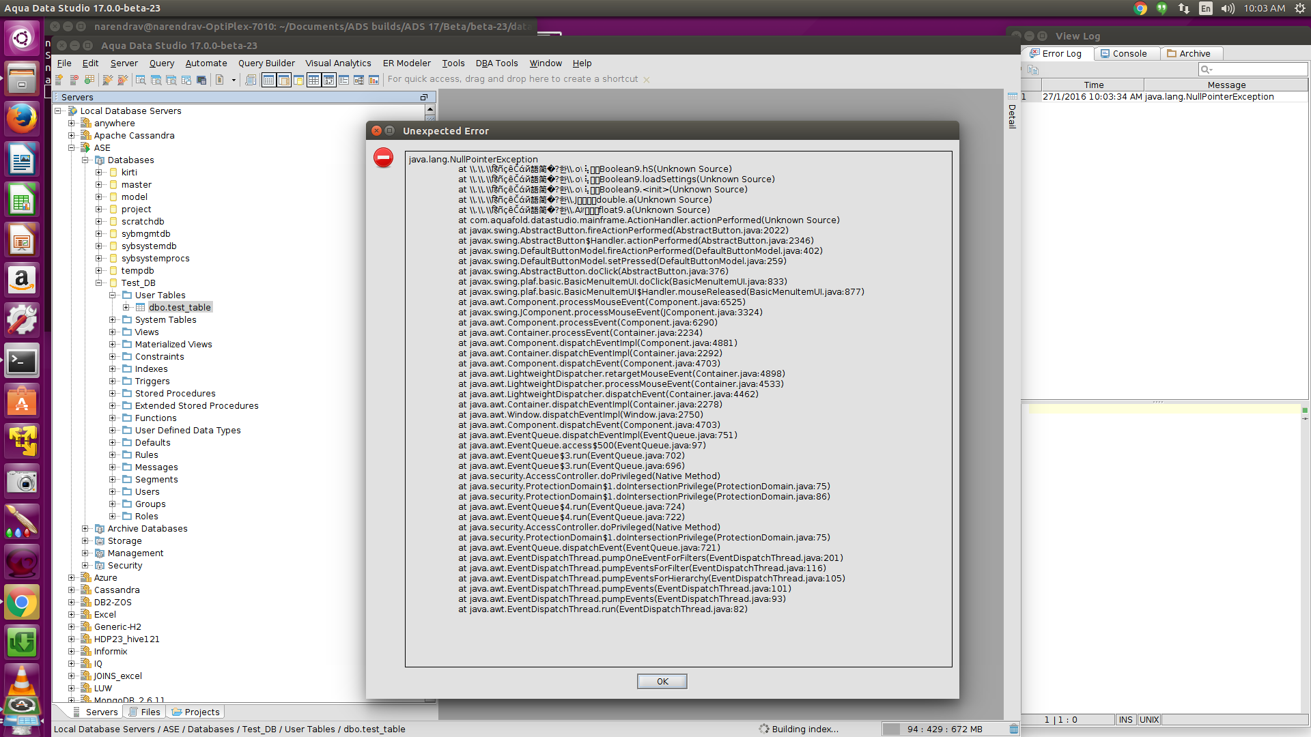The height and width of the screenshot is (737, 1311).
Task: Click the memory garbage collector trash icon
Action: (1014, 729)
